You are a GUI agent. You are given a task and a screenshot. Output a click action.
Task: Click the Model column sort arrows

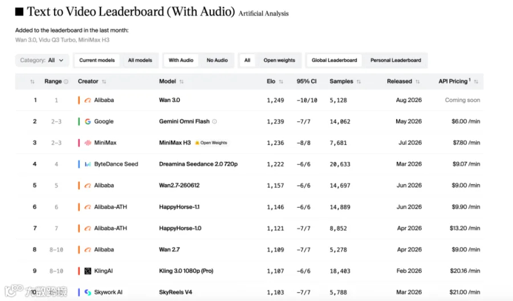[182, 82]
